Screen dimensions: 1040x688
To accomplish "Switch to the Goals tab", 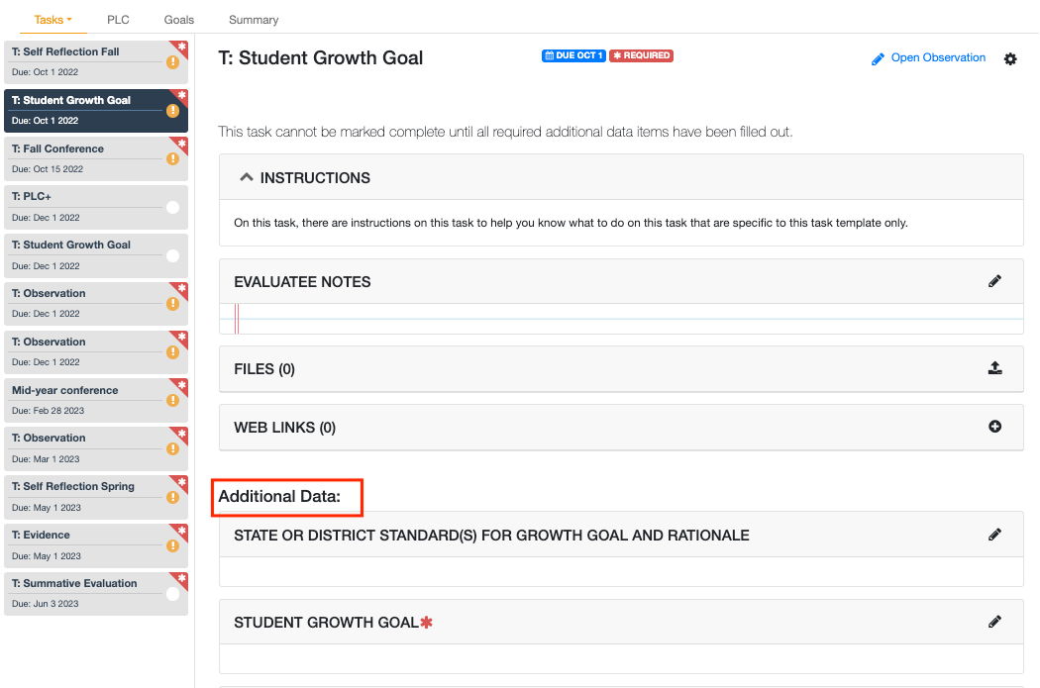I will pyautogui.click(x=179, y=20).
